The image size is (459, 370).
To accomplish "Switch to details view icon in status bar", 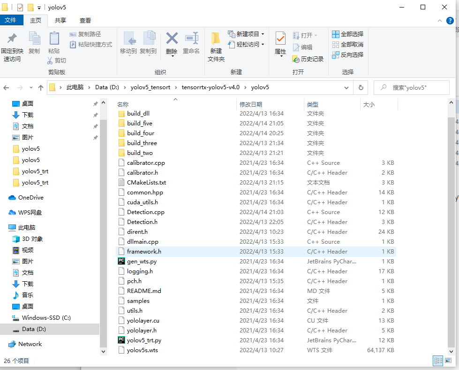I will click(438, 361).
